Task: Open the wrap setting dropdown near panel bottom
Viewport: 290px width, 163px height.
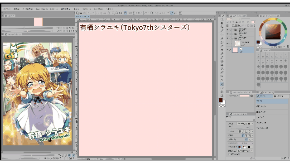Action: point(245,151)
